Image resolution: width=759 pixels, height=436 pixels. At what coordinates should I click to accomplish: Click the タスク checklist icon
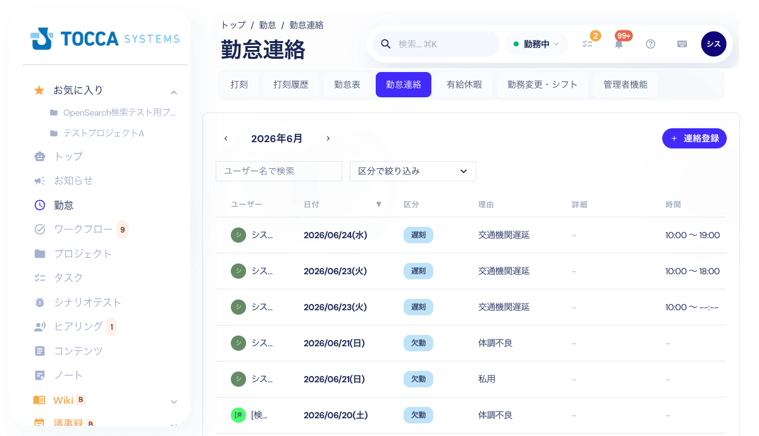tap(40, 277)
